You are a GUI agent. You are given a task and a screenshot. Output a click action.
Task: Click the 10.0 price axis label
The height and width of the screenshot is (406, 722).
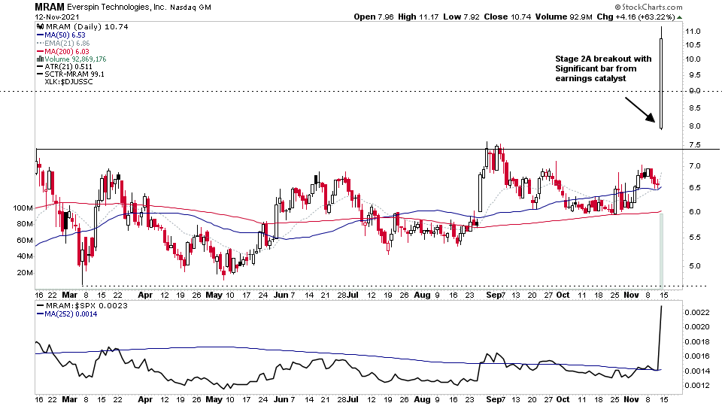pyautogui.click(x=693, y=59)
